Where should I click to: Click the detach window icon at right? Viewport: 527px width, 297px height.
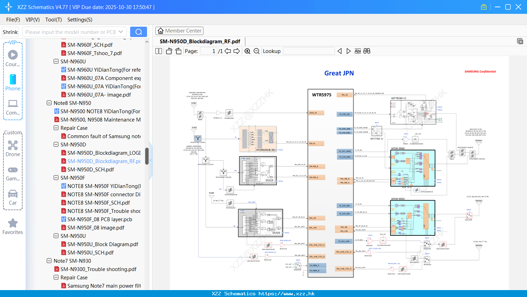tap(520, 41)
